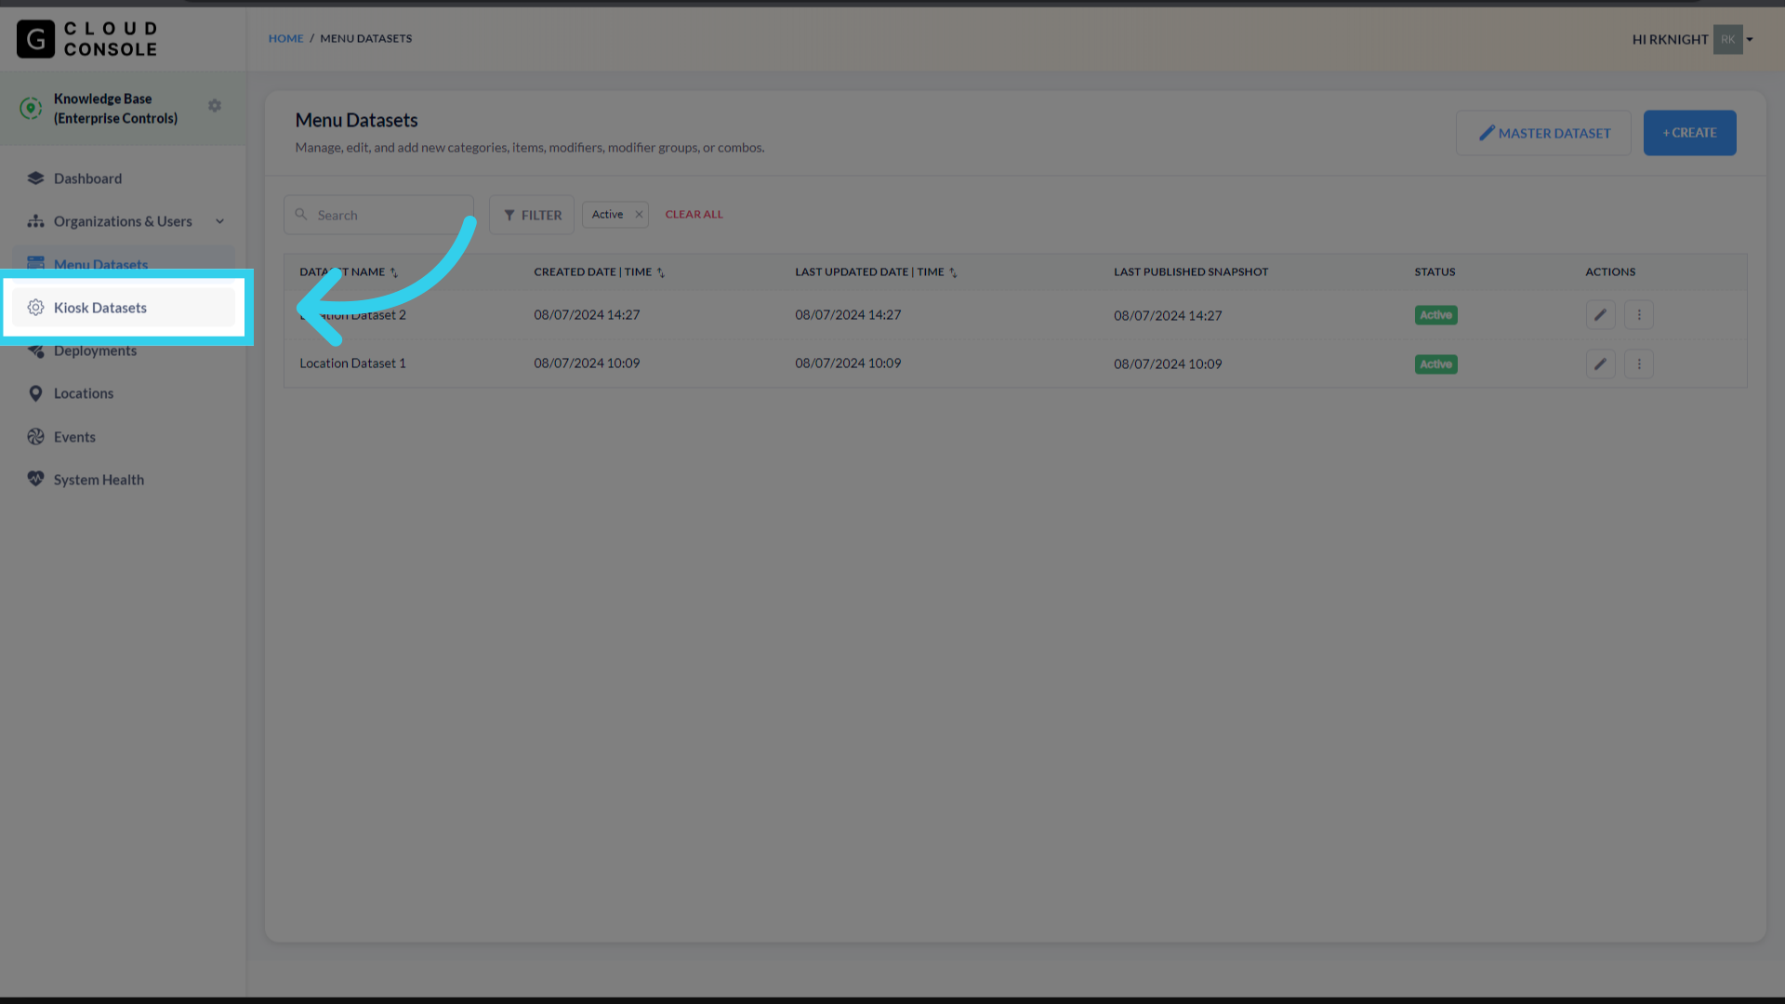
Task: Expand Organizations & Users menu
Action: click(x=219, y=221)
